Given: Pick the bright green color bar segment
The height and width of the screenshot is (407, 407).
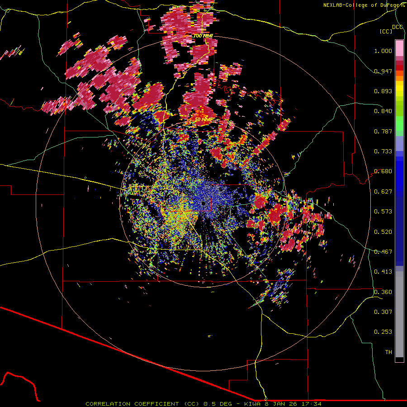Looking at the screenshot, I should coord(399,123).
